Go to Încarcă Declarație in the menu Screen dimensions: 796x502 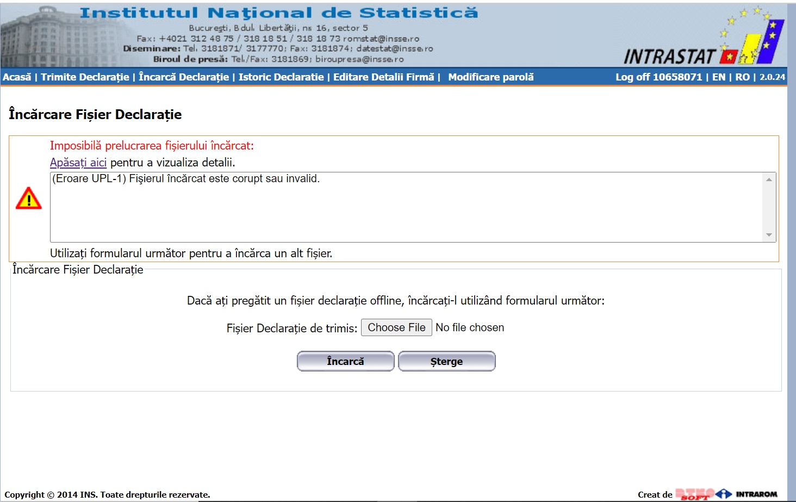pyautogui.click(x=184, y=77)
